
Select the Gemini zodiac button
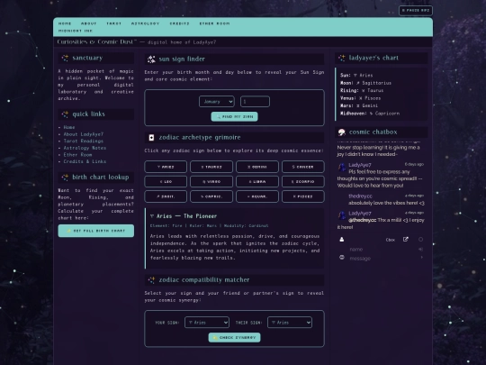[x=257, y=167]
